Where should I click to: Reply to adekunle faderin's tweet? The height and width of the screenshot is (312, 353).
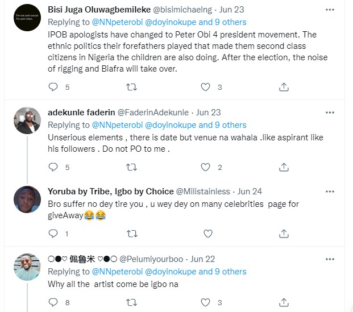(x=53, y=167)
